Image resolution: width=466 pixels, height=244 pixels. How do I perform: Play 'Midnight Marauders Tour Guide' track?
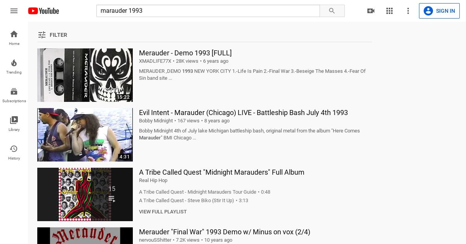pos(205,192)
